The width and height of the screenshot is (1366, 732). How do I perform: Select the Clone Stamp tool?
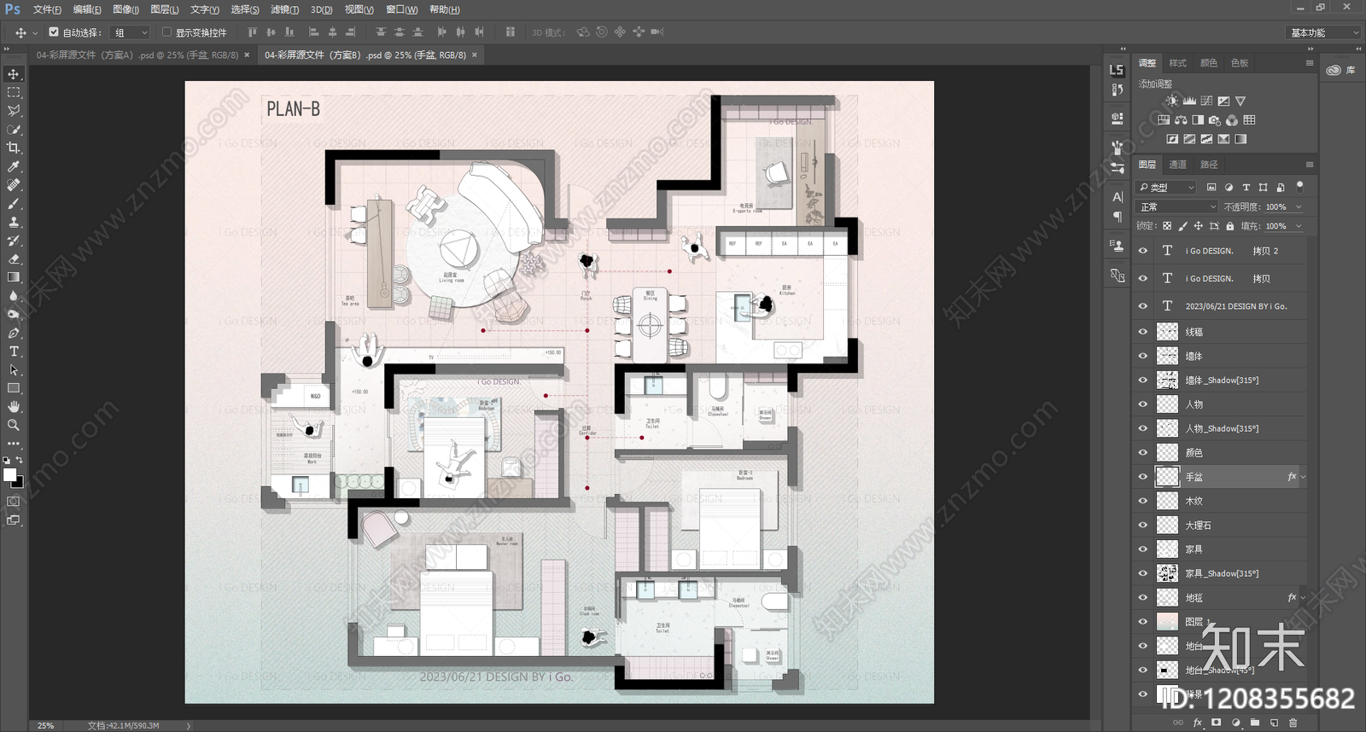[x=14, y=222]
